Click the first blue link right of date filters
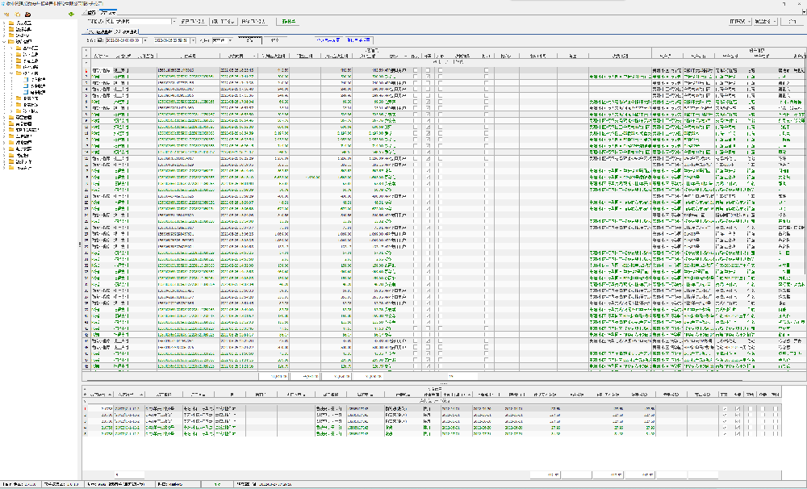Screen dimensions: 807x489 (x=329, y=40)
